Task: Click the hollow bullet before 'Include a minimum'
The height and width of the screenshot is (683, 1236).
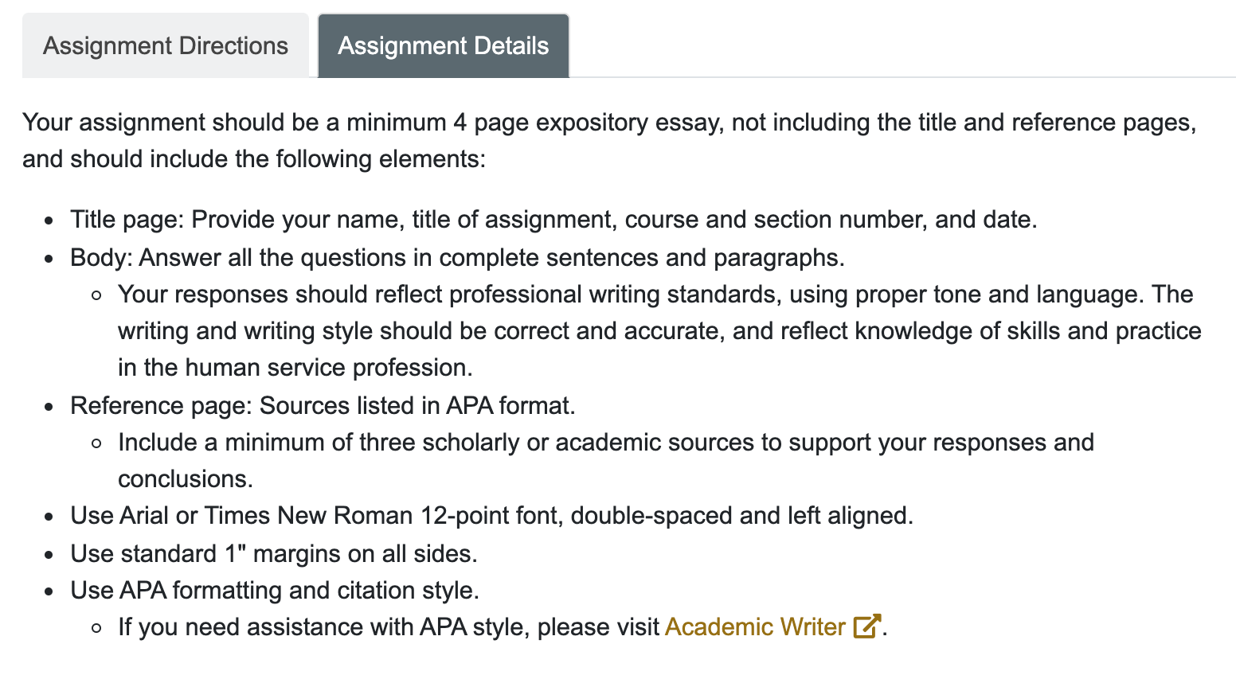Action: [x=96, y=443]
